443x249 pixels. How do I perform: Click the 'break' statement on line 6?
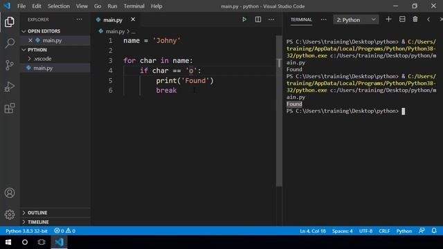pyautogui.click(x=166, y=91)
